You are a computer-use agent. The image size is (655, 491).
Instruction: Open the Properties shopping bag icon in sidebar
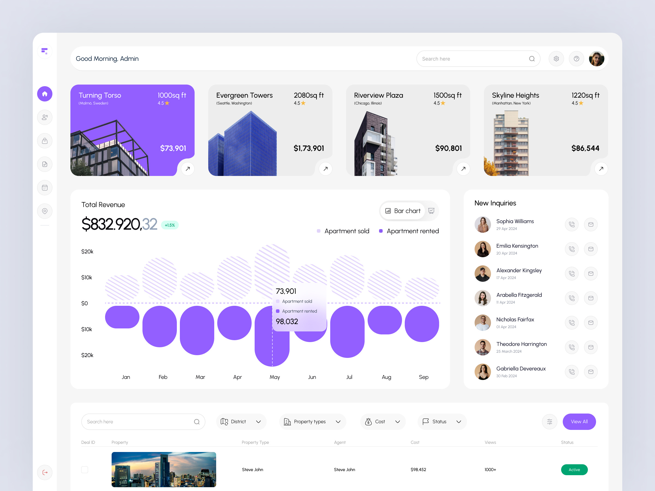[x=44, y=140]
